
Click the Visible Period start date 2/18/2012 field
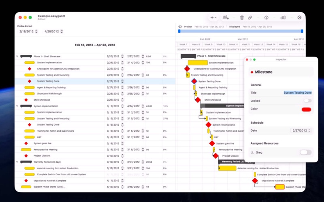click(x=26, y=32)
